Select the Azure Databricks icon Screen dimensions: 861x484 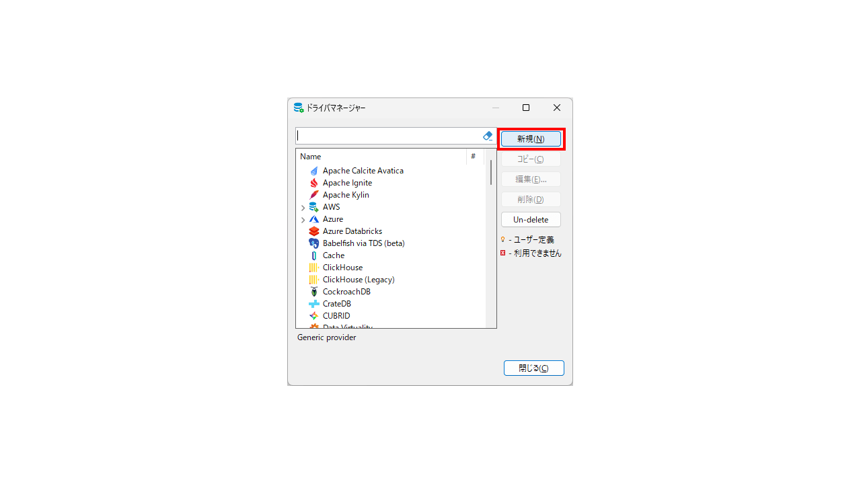[314, 231]
